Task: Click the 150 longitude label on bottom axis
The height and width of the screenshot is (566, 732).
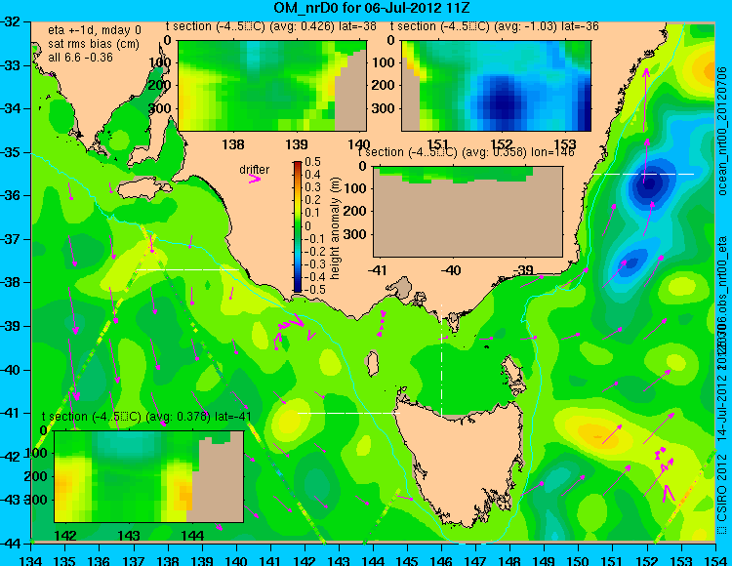Action: tap(578, 559)
